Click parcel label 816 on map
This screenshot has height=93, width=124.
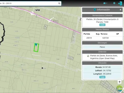tap(79, 54)
